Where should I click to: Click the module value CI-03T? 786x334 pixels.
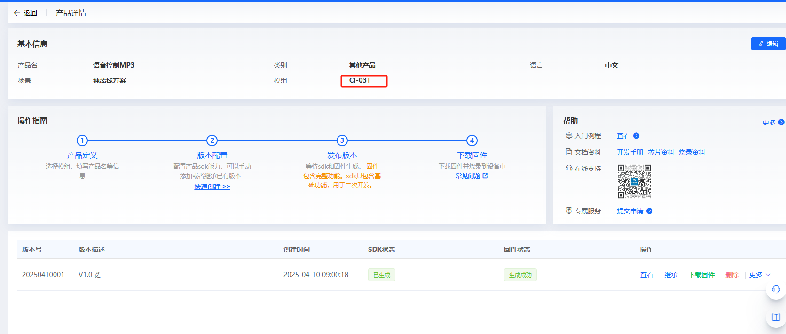[x=360, y=80]
